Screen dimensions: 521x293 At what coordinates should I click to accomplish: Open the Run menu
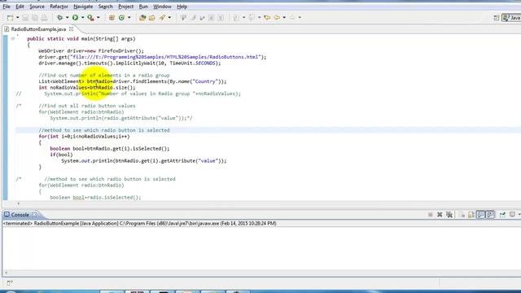(x=143, y=7)
